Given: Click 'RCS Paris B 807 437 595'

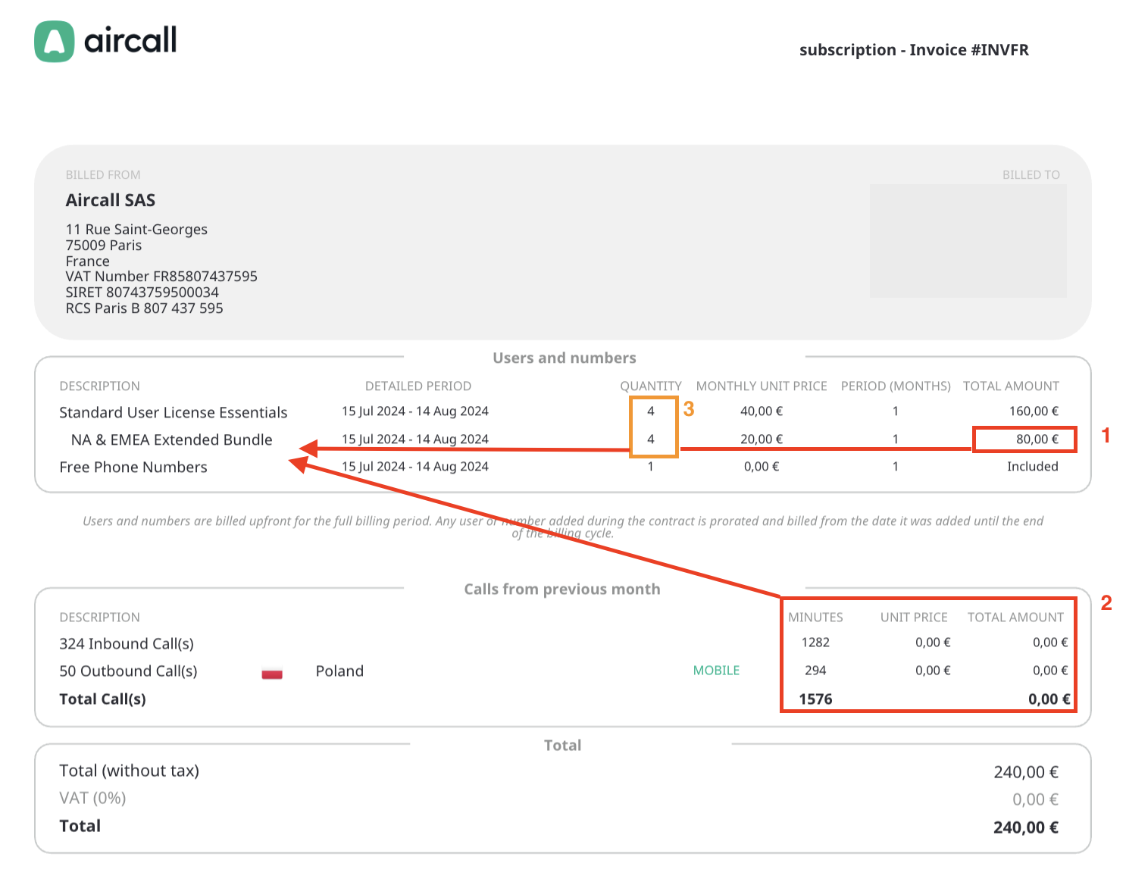Looking at the screenshot, I should click(x=145, y=308).
